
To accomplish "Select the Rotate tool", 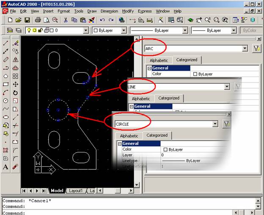I will (x=15, y=93).
